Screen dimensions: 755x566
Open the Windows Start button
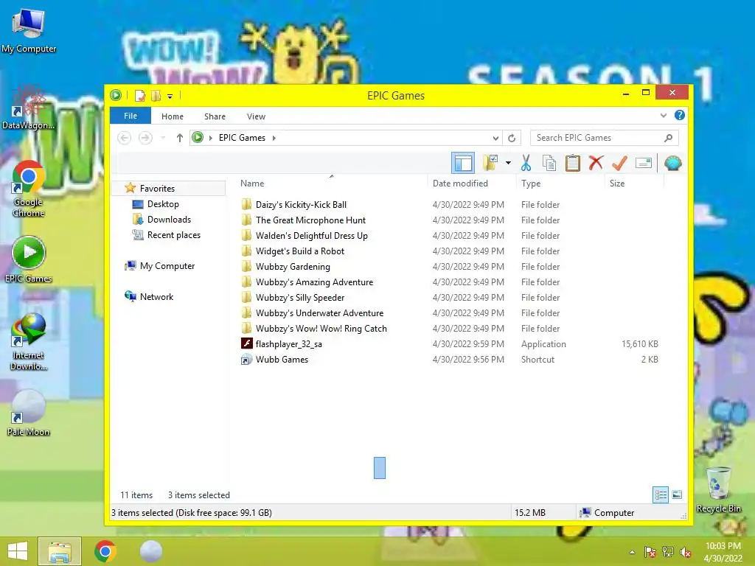18,551
